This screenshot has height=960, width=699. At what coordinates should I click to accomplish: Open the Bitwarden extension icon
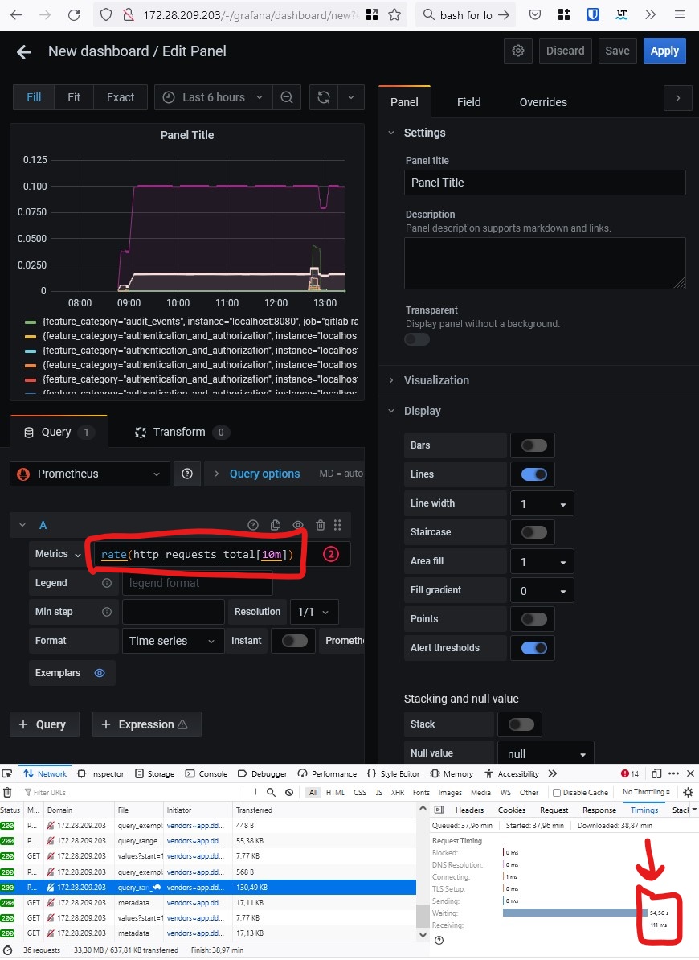[x=593, y=14]
